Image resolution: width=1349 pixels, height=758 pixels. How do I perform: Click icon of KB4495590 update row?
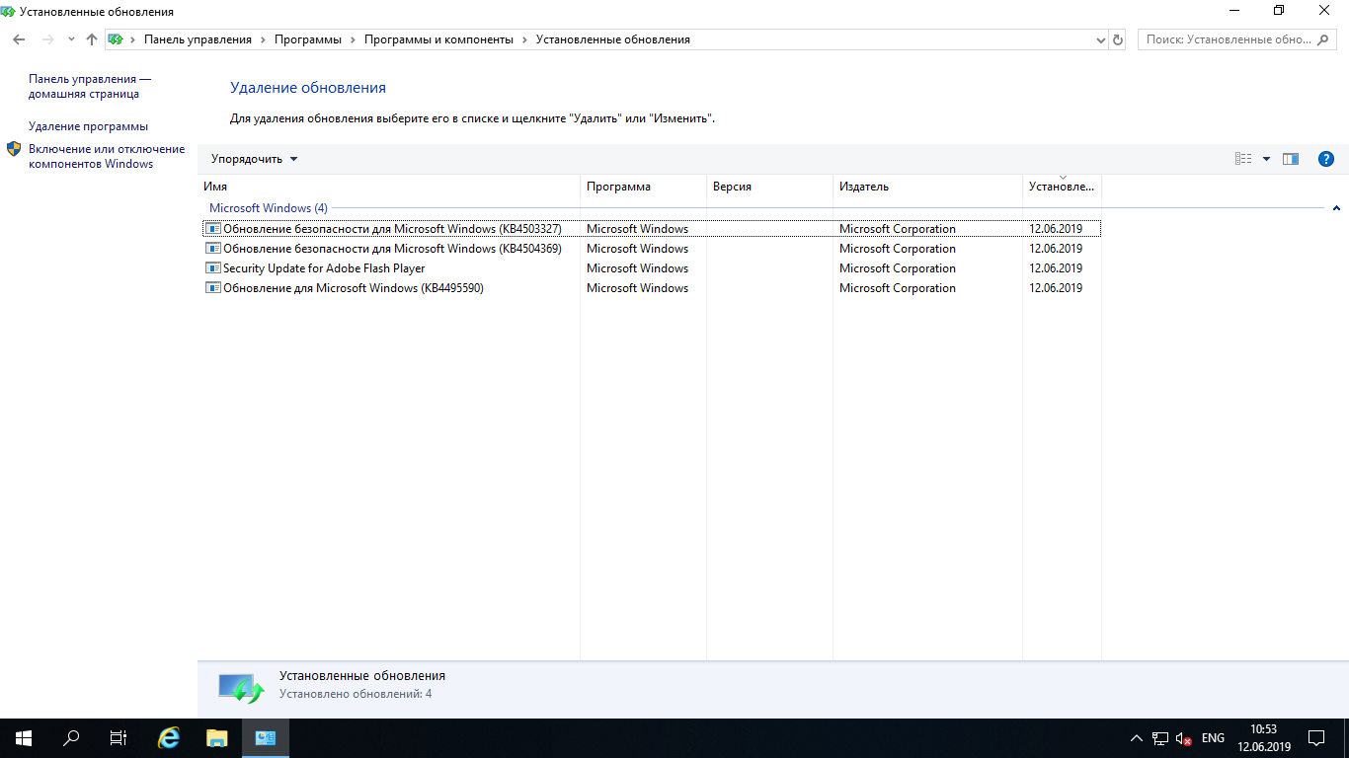[212, 288]
